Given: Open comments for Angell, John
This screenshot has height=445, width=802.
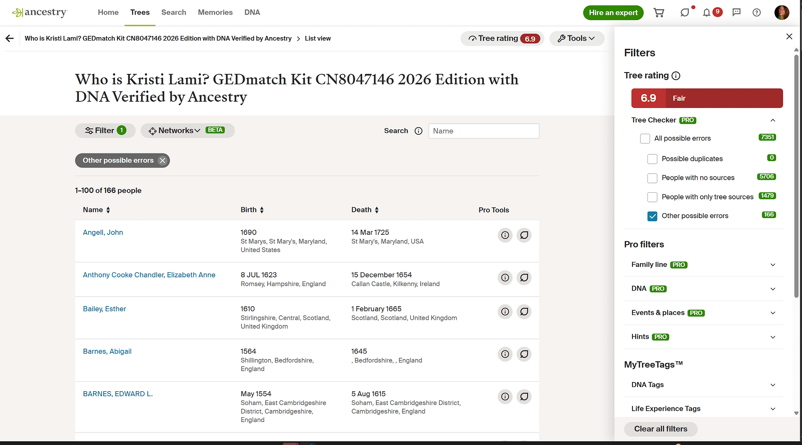Looking at the screenshot, I should pyautogui.click(x=524, y=235).
